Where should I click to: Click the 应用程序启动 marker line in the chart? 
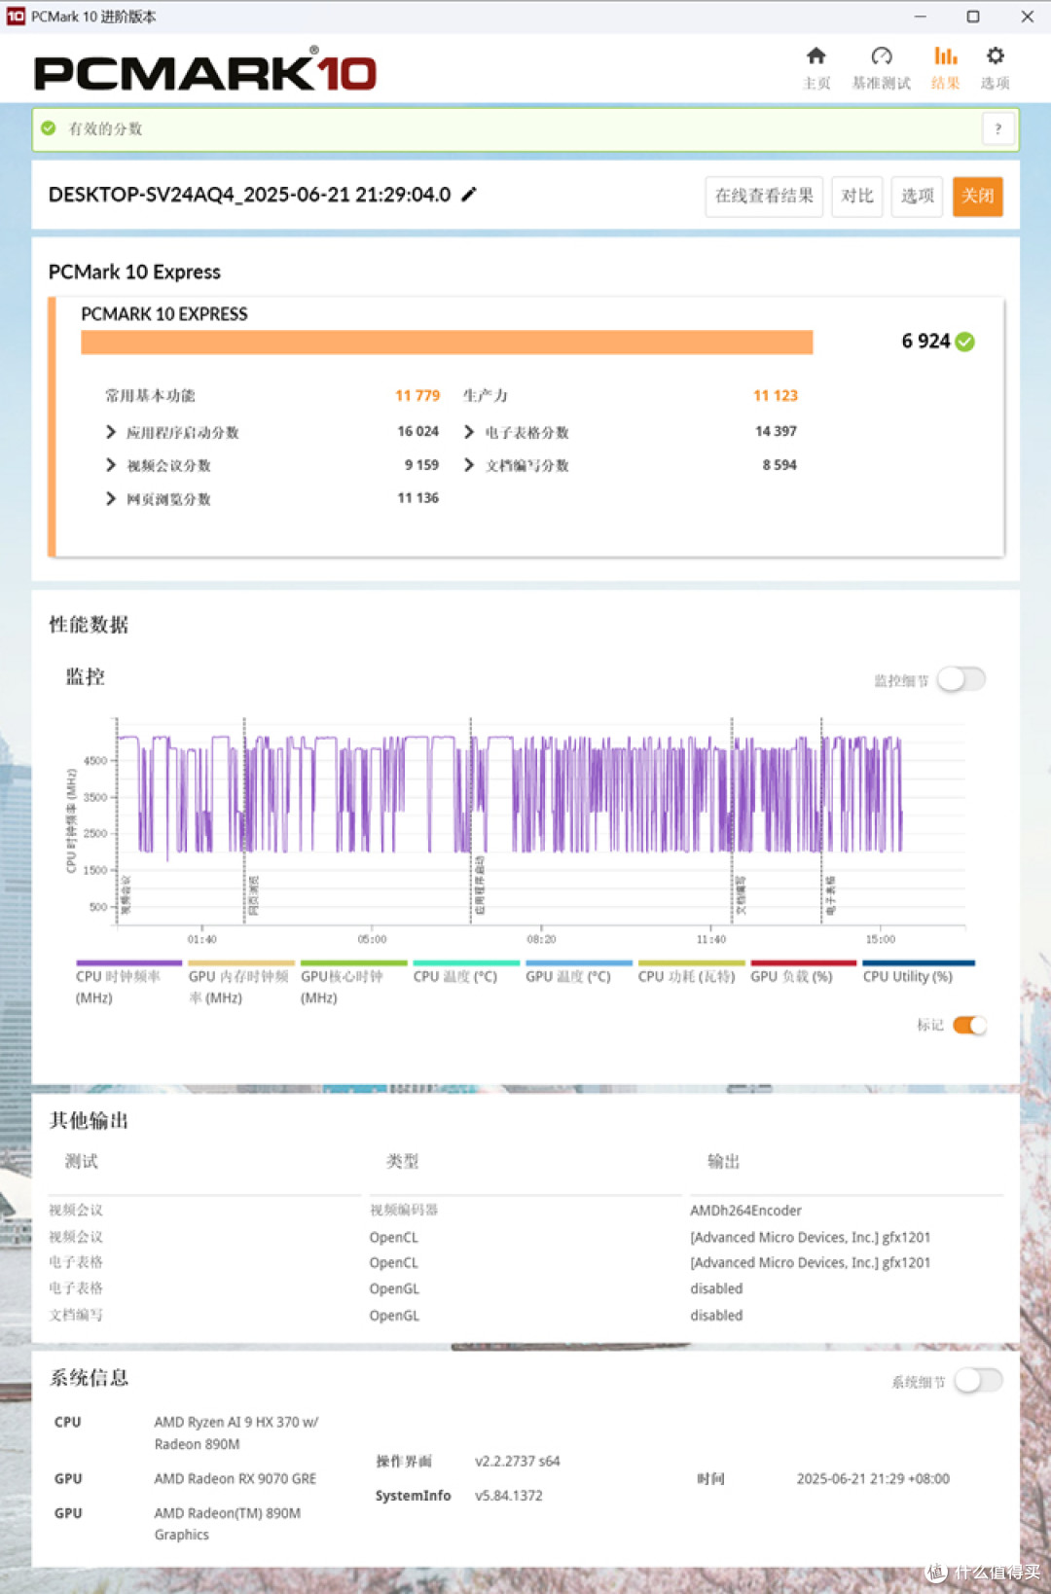click(x=471, y=820)
